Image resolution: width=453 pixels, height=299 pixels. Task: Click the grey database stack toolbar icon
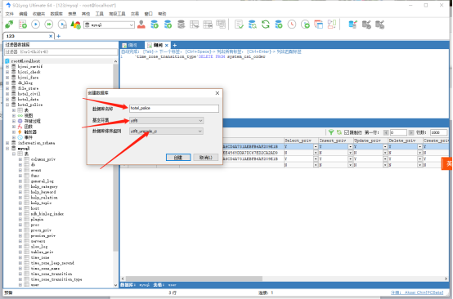click(x=182, y=25)
